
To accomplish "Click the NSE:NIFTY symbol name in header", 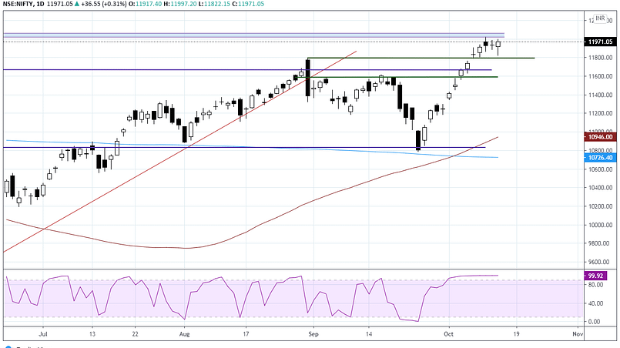I will tap(18, 4).
